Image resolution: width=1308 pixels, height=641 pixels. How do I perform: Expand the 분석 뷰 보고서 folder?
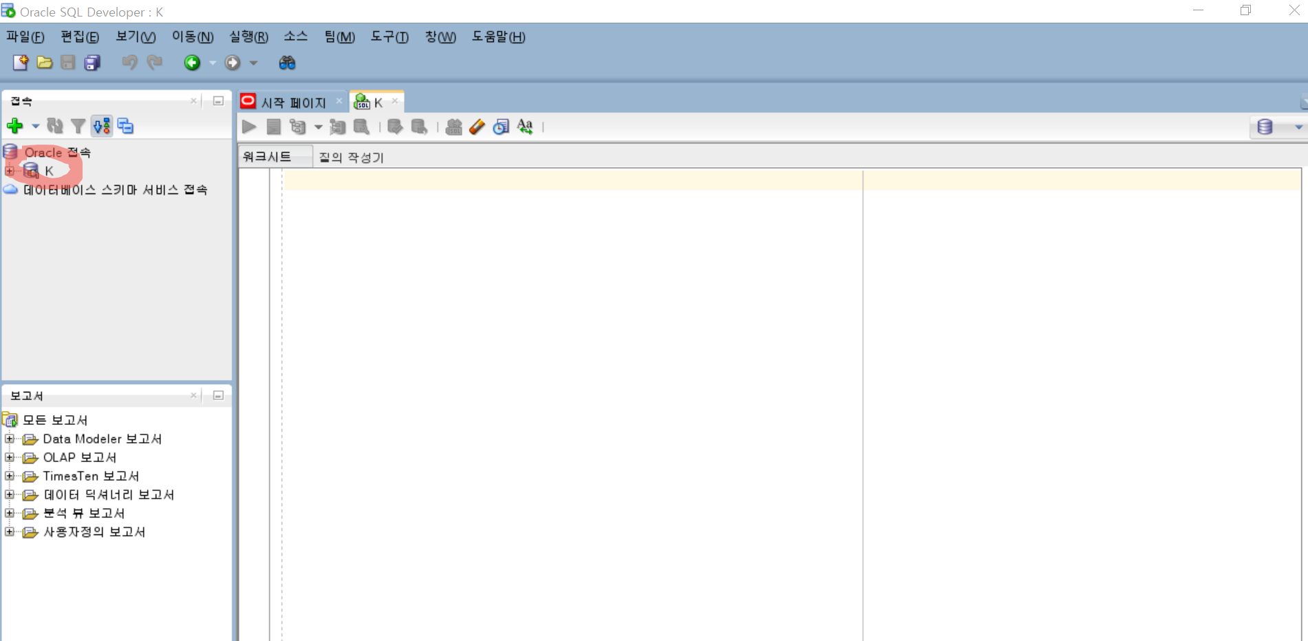9,513
